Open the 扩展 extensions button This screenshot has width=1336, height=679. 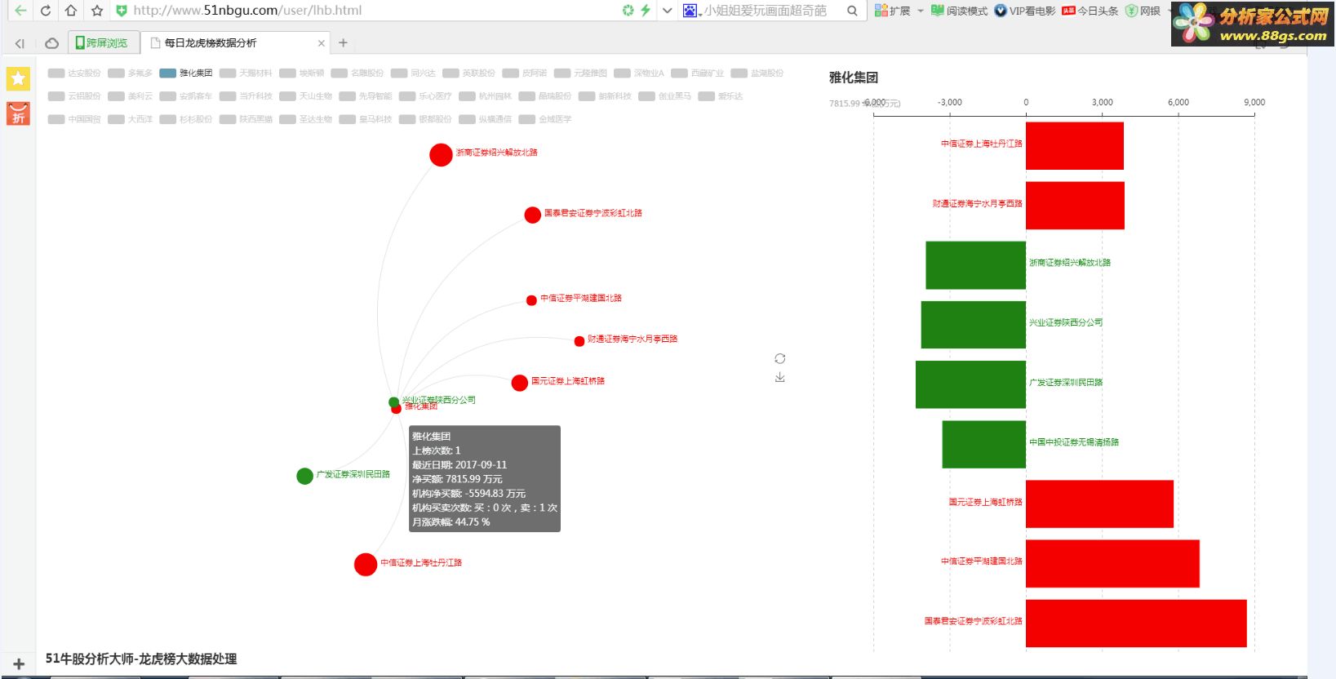(x=892, y=11)
